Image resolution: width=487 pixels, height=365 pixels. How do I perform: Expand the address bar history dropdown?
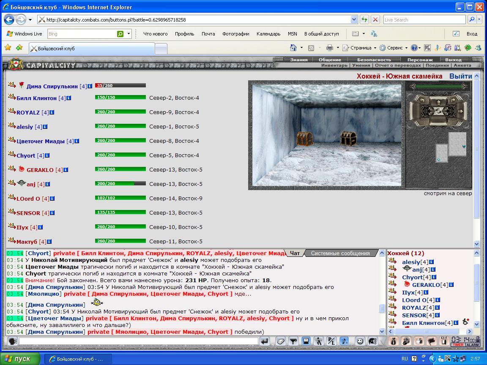coord(354,19)
